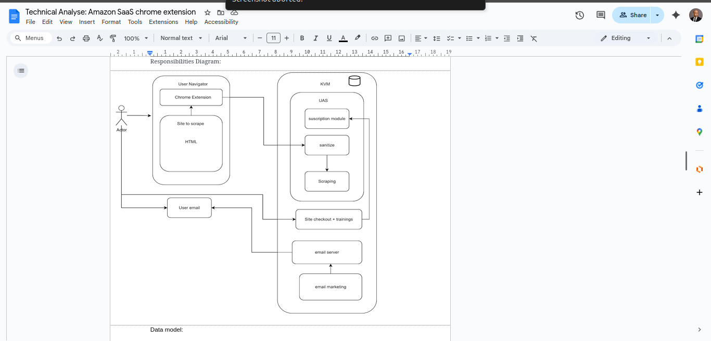Open the Insert menu

87,22
